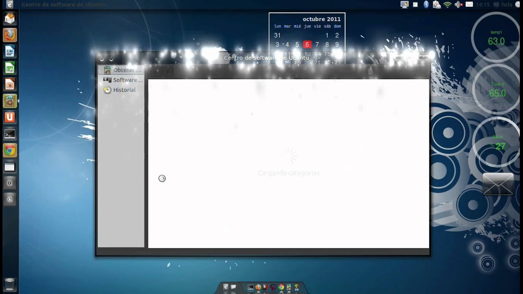Open the muted sound volume indicator
Screen dimensions: 523x294
pyautogui.click(x=458, y=4)
